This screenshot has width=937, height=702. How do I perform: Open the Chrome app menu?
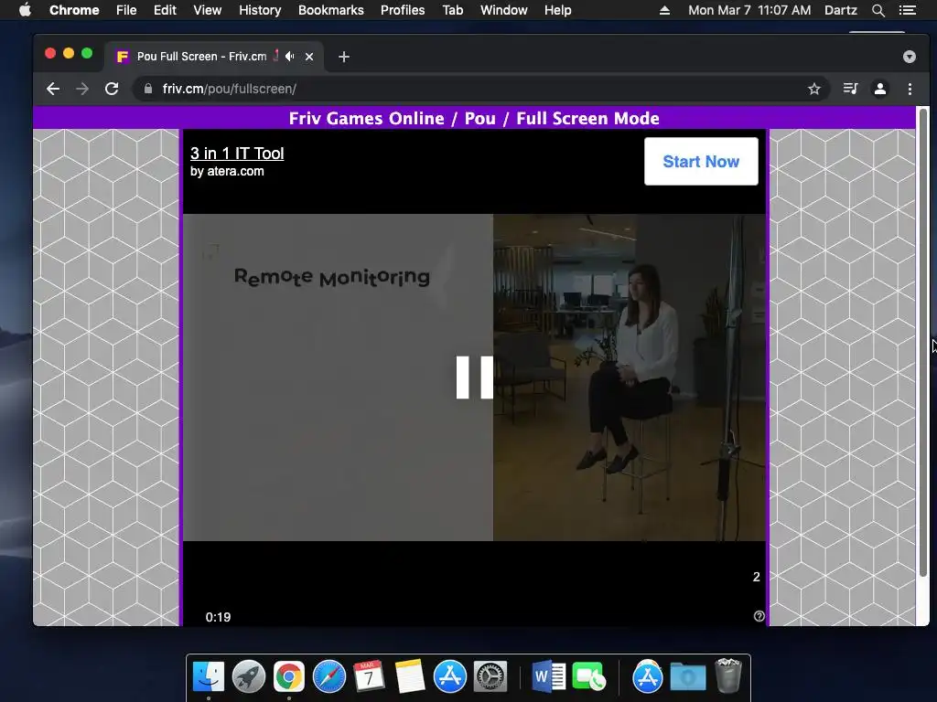point(74,10)
